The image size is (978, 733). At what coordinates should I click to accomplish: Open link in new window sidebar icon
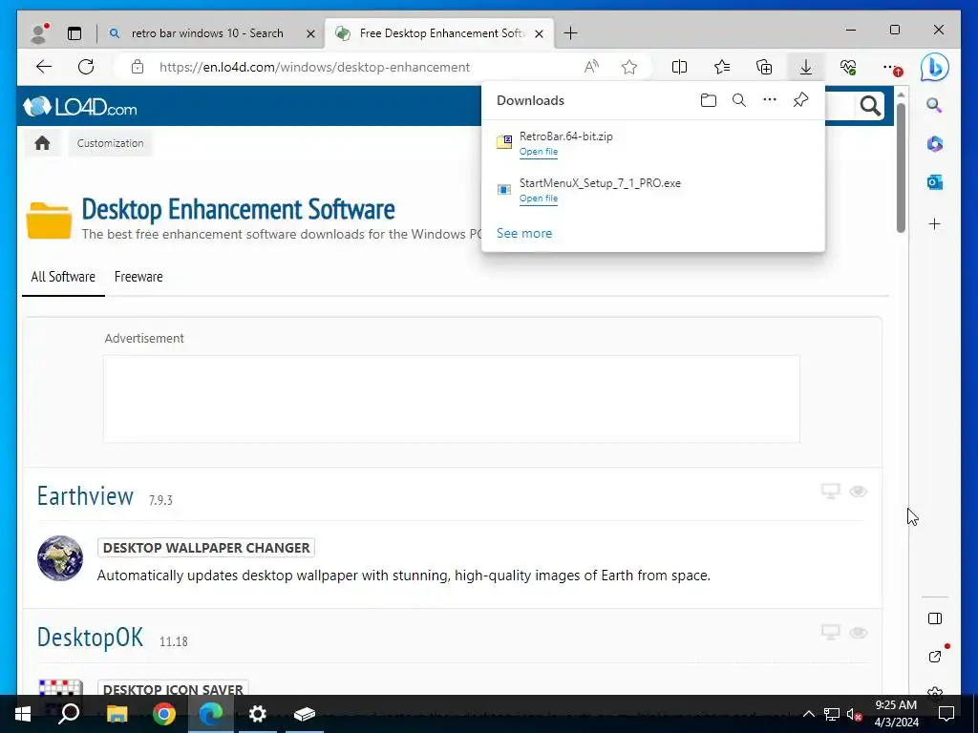coord(934,657)
